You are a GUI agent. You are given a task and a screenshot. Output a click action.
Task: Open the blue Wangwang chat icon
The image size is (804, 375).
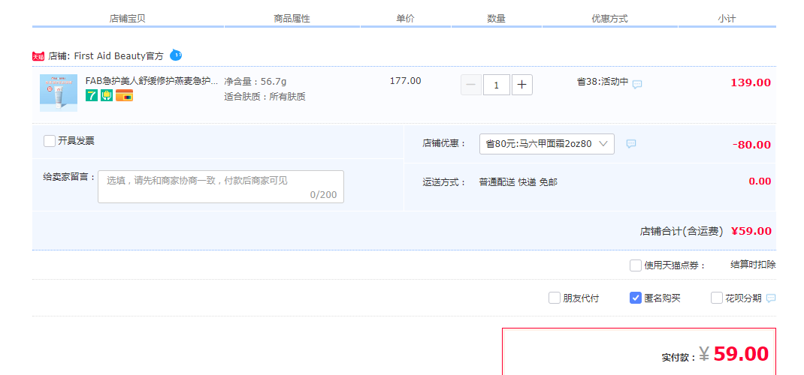(175, 55)
